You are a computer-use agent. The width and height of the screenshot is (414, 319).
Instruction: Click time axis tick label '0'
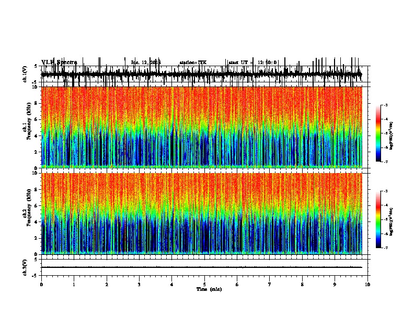(x=41, y=285)
